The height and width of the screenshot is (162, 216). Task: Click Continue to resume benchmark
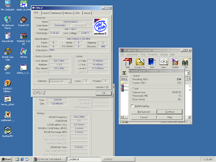[x=170, y=112]
